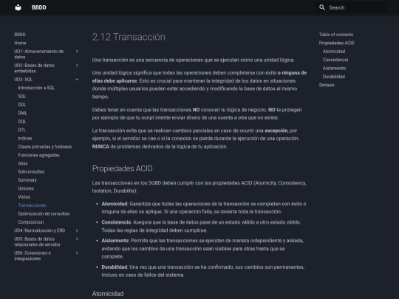Image resolution: width=399 pixels, height=299 pixels.
Task: Click the bold Aislamiento bullet term
Action: pos(115,241)
